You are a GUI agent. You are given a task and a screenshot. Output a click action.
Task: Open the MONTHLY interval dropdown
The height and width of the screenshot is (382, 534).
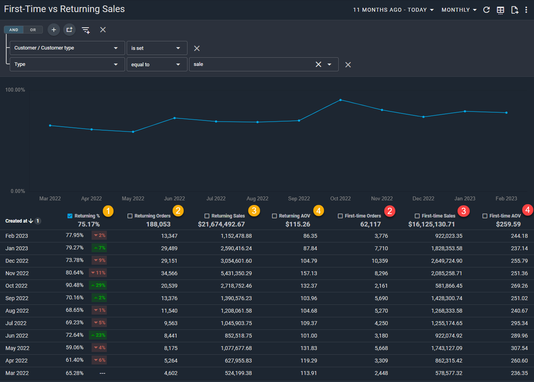click(x=459, y=10)
